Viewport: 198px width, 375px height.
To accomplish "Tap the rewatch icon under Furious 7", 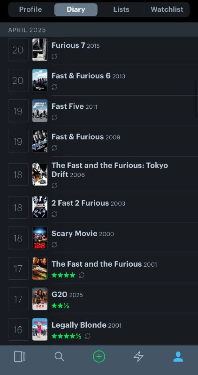I will pos(54,56).
